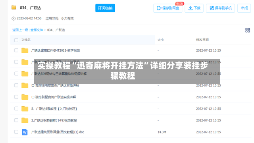The image size is (254, 143).
Task: Toggle the select-all checkbox beside 文件名
Action: [x=16, y=40]
